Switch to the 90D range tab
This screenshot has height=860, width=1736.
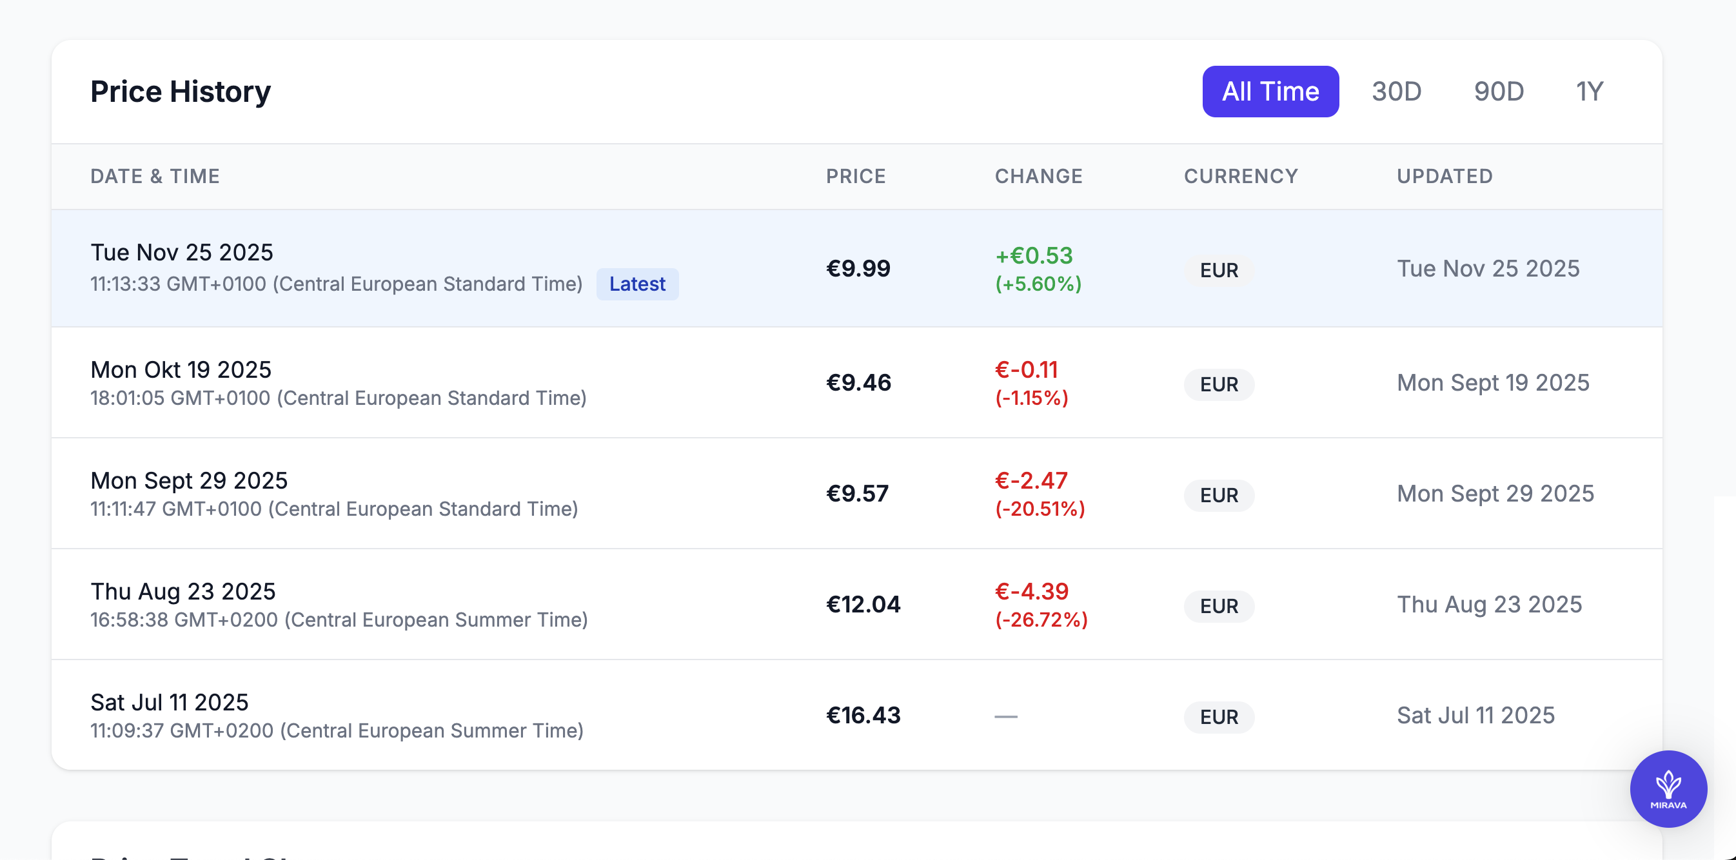(1498, 92)
